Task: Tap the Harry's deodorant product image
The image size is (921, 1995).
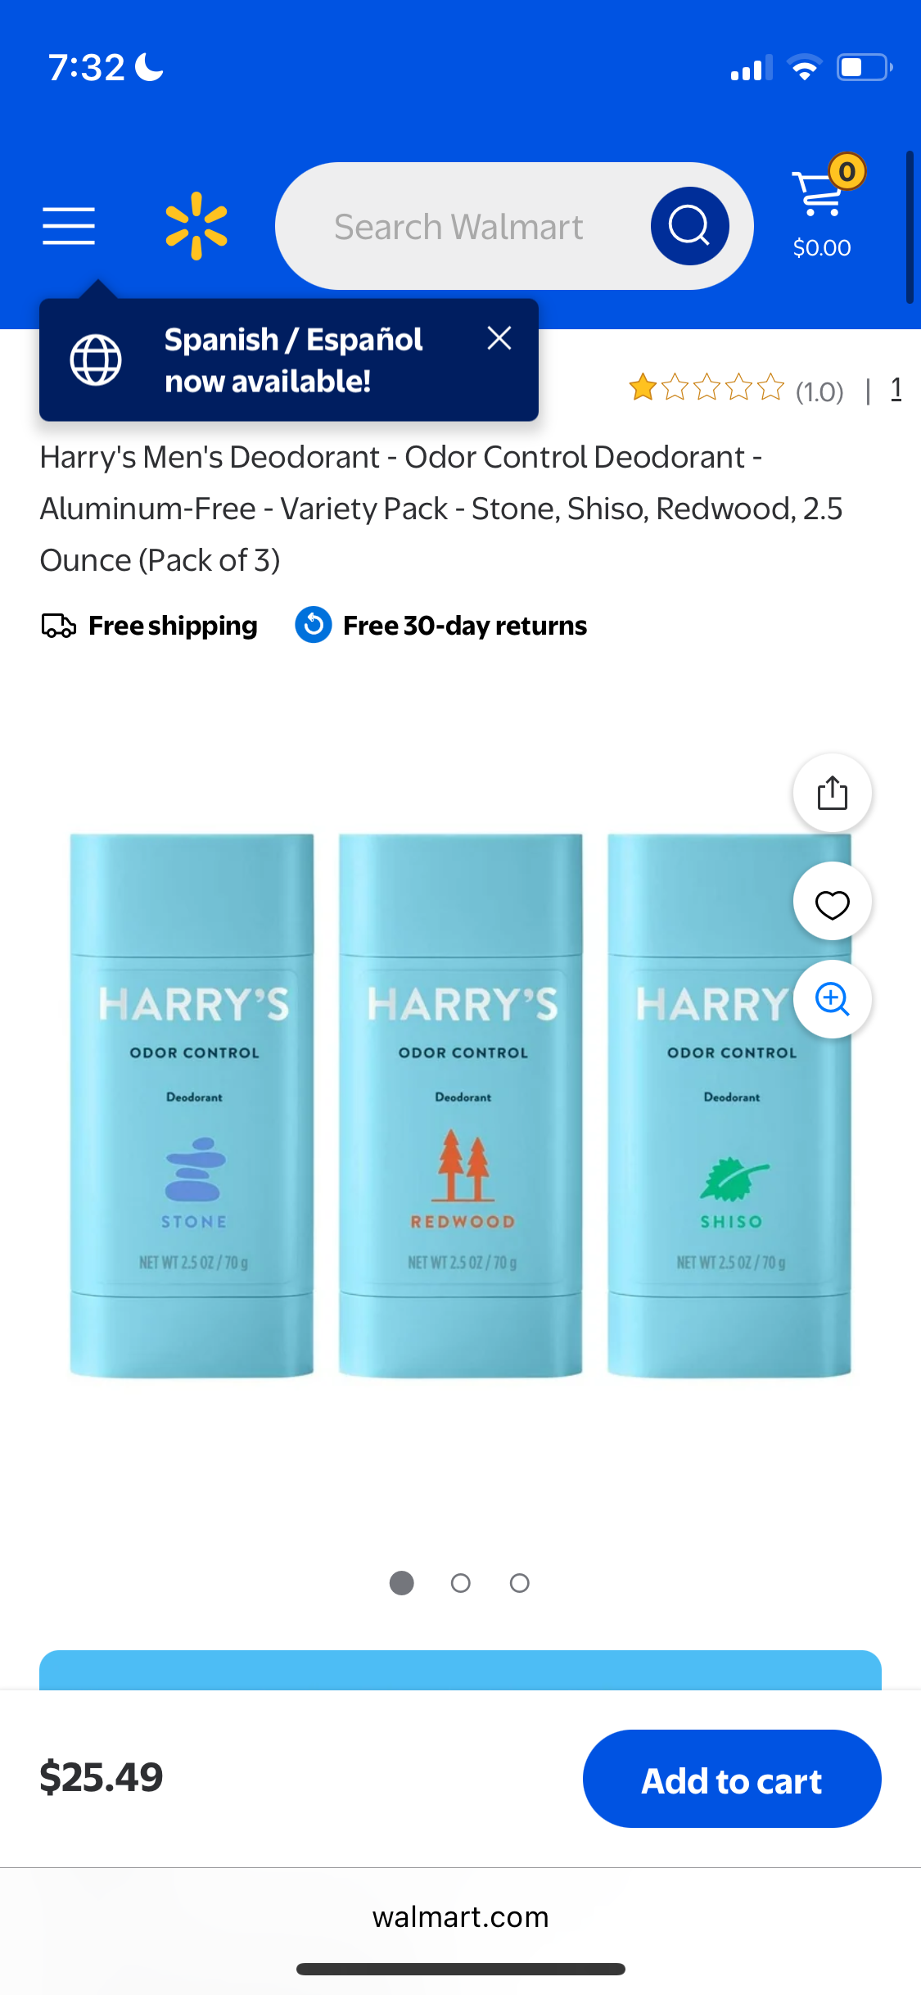Action: 460,1106
